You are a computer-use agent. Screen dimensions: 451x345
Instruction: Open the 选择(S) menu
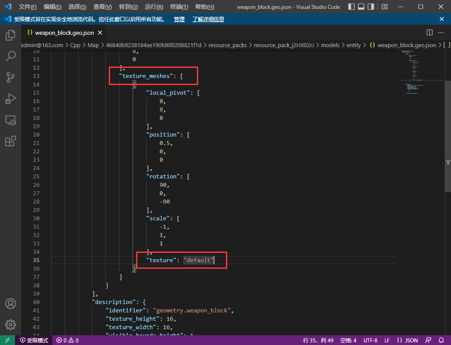pos(78,7)
